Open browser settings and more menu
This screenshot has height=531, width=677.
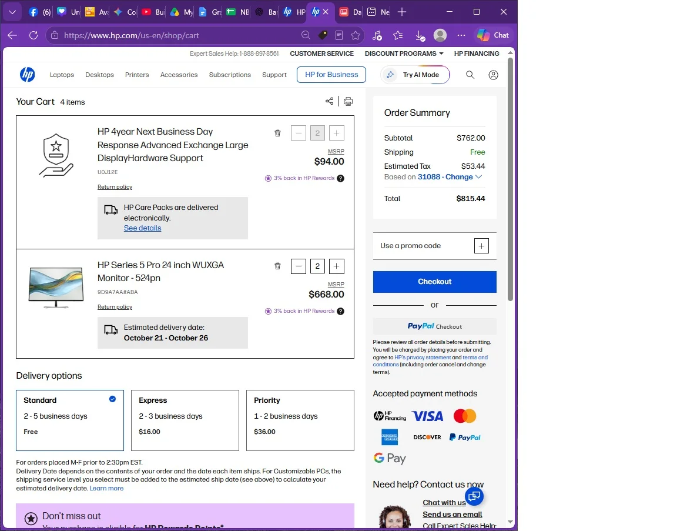click(x=461, y=35)
